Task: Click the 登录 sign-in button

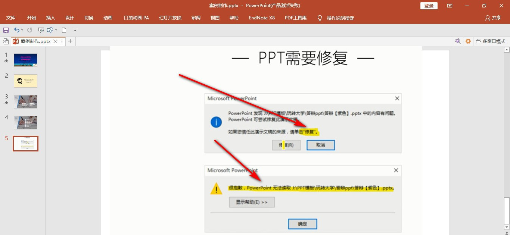Action: coord(429,6)
